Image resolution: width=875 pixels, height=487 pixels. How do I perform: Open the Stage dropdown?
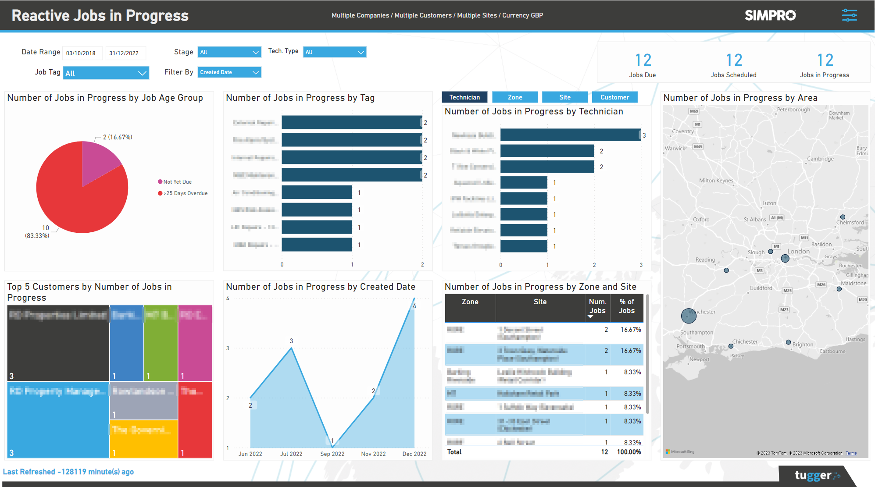pos(229,52)
